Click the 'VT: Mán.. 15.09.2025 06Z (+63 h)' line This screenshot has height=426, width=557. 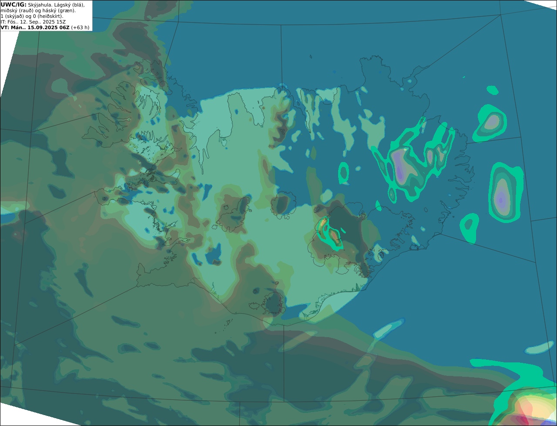(45, 27)
